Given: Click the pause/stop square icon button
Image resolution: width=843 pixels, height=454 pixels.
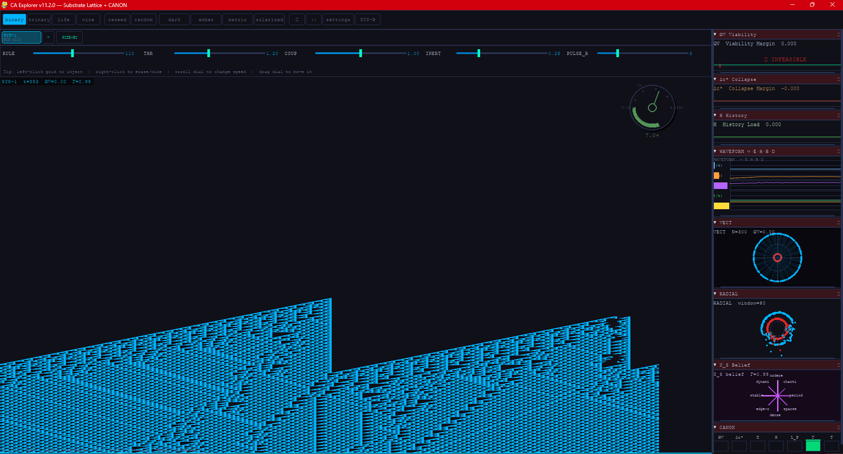Looking at the screenshot, I should pos(297,20).
